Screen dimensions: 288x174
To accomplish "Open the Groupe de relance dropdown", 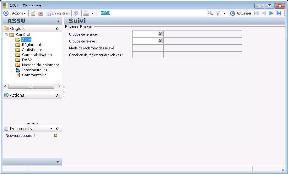I will 160,34.
